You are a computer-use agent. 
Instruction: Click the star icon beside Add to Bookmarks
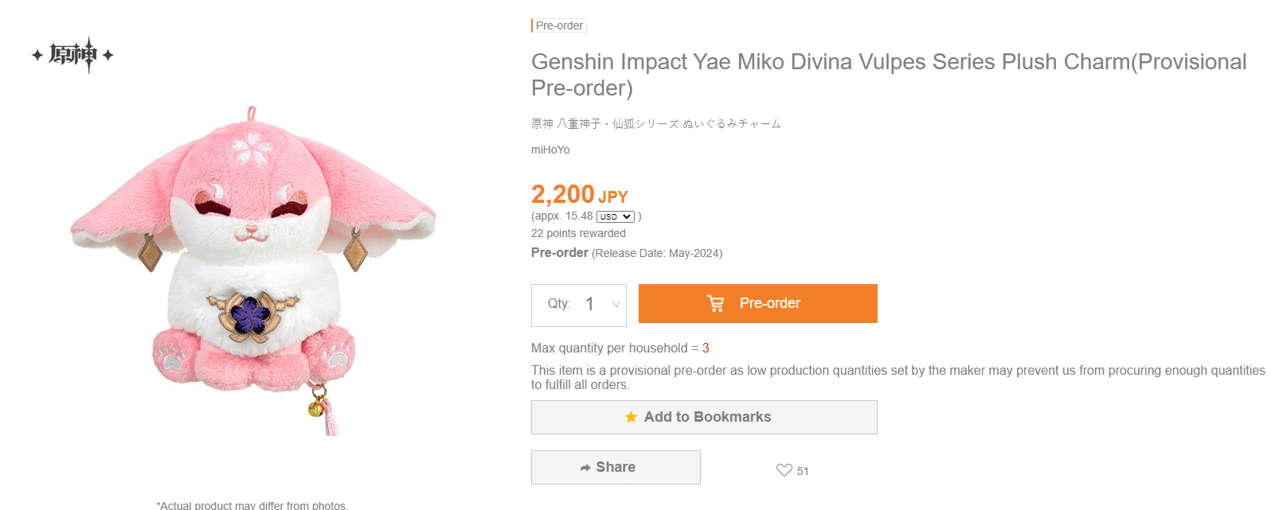[x=631, y=417]
